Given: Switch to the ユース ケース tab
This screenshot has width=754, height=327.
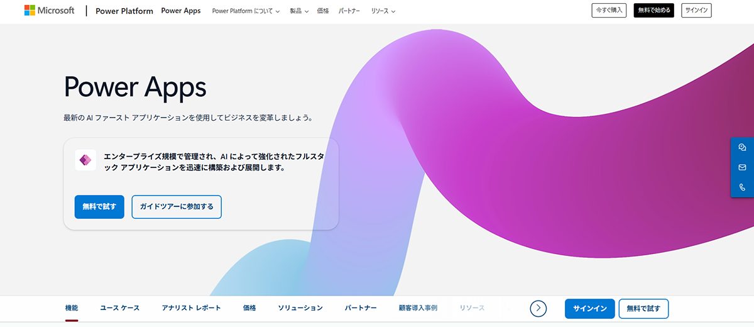Looking at the screenshot, I should click(x=119, y=308).
